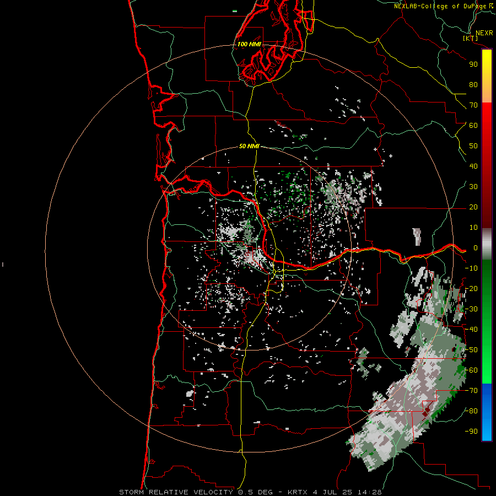Click the "NEXLAB-College of DuPage" header text
Screen dimensions: 496x496
point(440,6)
